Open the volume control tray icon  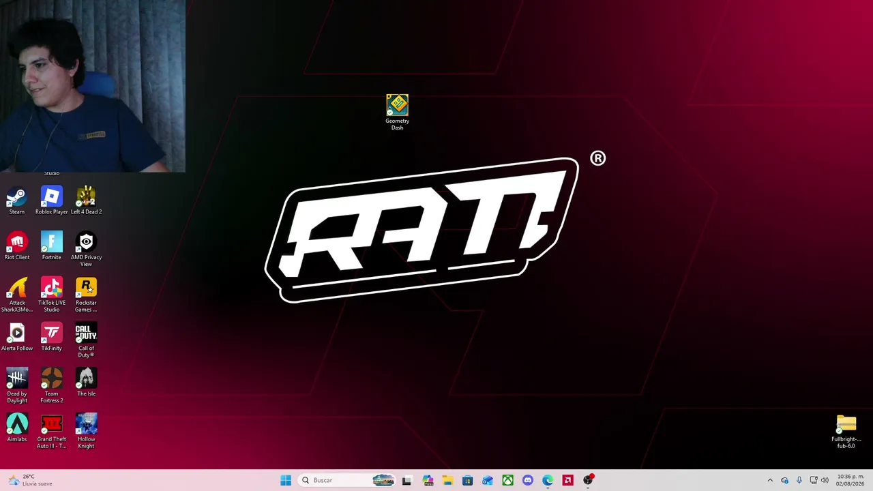tap(825, 480)
